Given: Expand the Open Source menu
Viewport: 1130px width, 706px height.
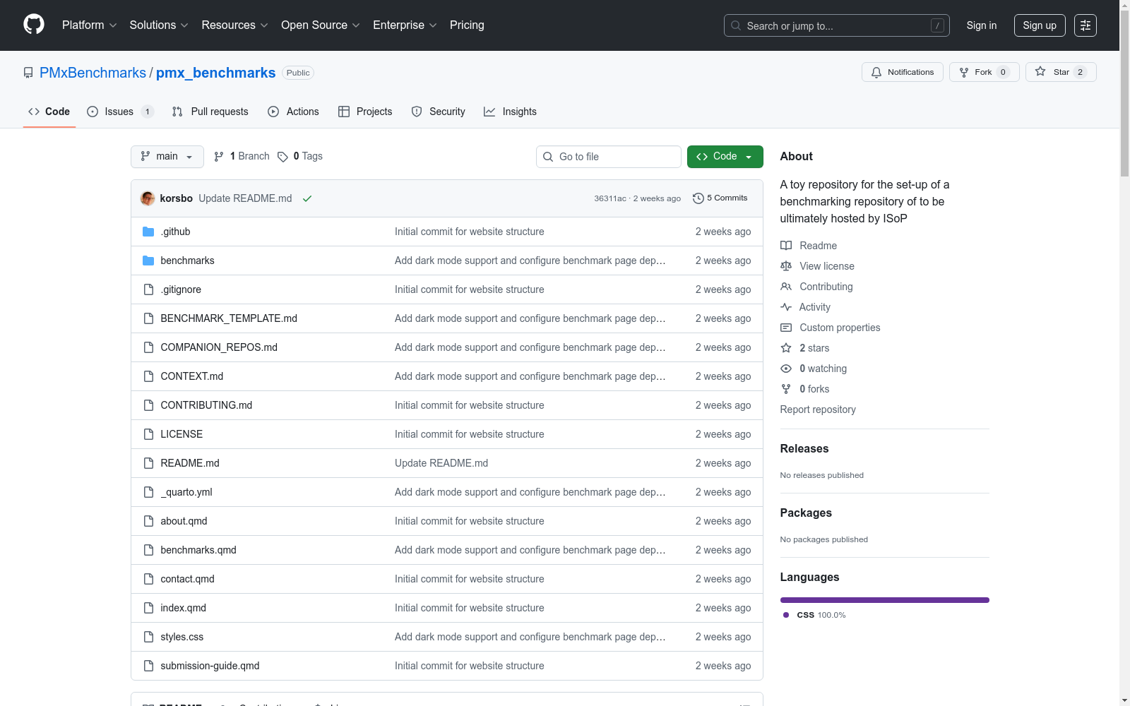Looking at the screenshot, I should pos(321,25).
